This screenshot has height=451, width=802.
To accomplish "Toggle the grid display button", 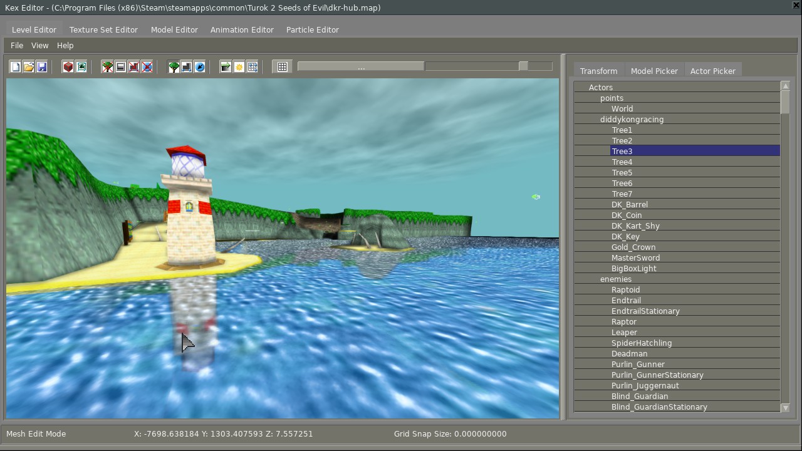I will click(x=283, y=67).
